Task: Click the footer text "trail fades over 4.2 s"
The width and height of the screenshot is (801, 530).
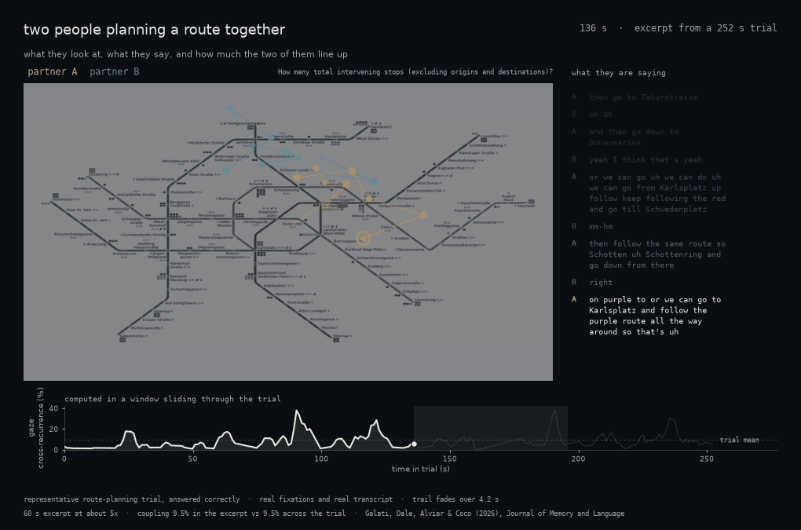Action: (455, 499)
